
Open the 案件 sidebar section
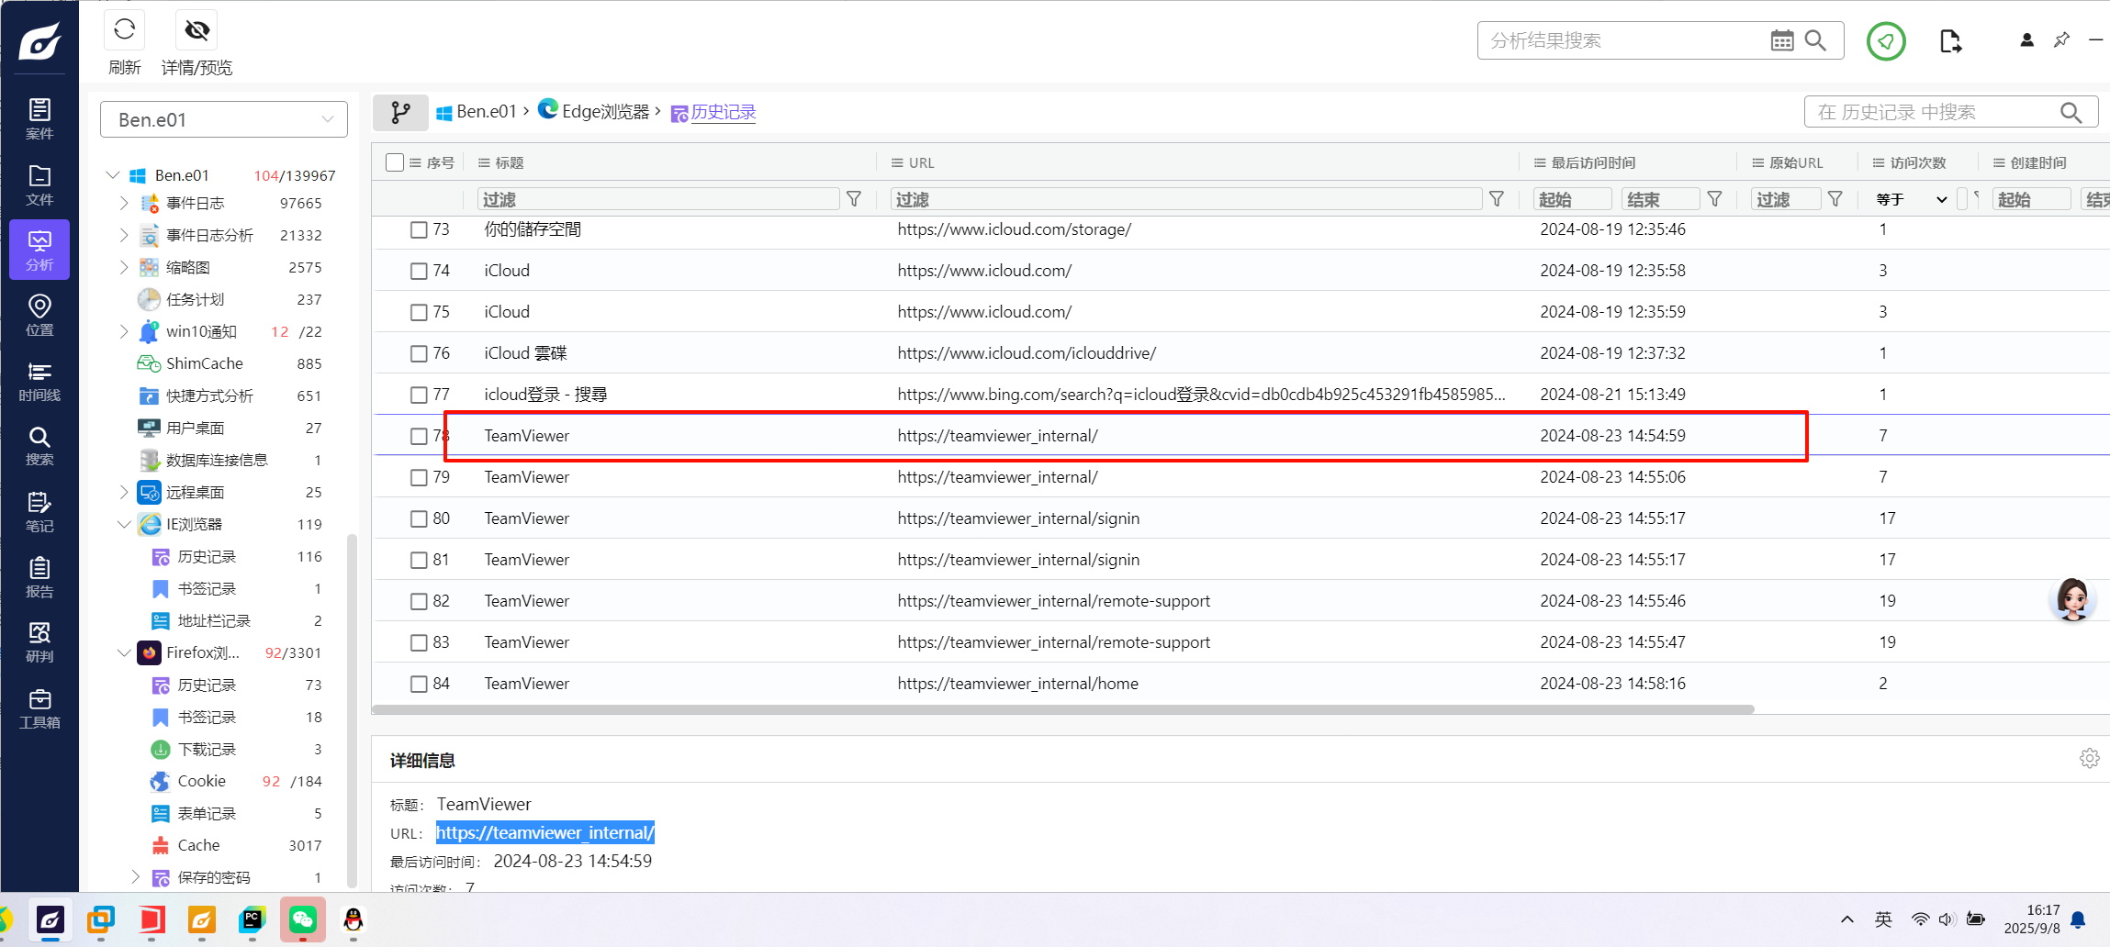(39, 118)
